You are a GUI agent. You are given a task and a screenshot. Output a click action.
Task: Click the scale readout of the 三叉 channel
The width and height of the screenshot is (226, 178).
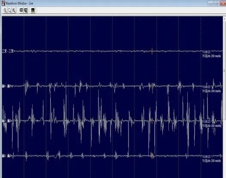211,56
